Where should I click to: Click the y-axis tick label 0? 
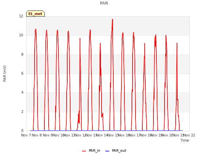[x=22, y=131]
